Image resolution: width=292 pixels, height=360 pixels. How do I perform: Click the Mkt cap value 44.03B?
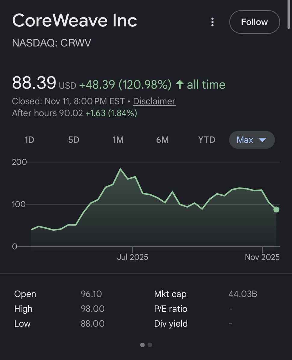click(243, 294)
